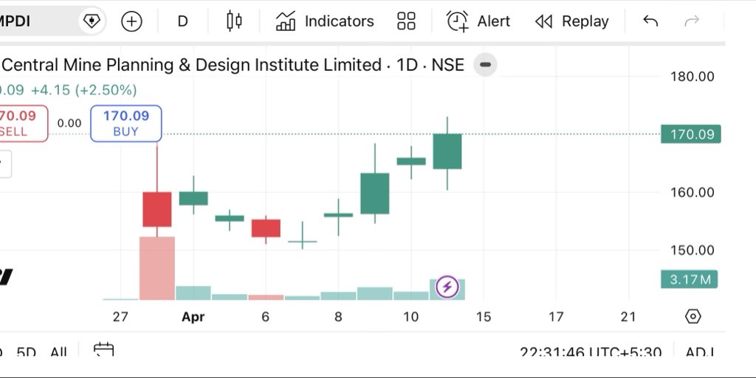This screenshot has height=378, width=756.
Task: Click the 180.00 price axis label
Action: pos(693,77)
